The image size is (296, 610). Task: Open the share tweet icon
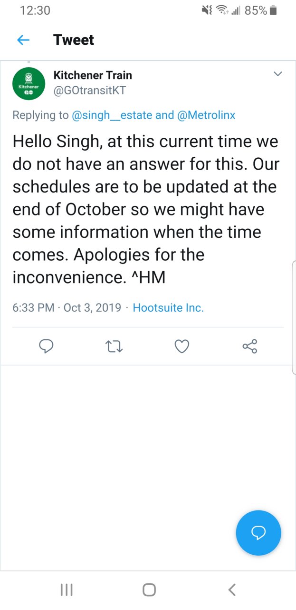coord(250,346)
